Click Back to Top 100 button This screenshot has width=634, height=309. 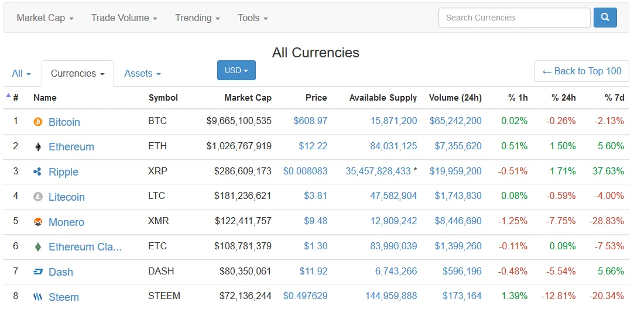point(581,71)
